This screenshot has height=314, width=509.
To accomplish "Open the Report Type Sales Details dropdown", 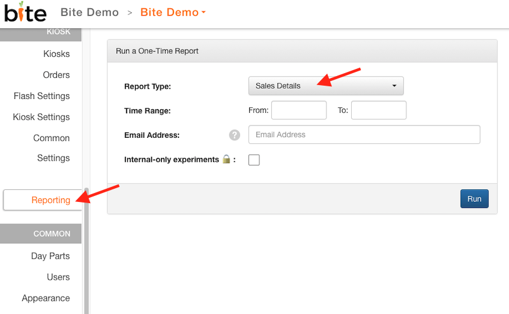I will [x=325, y=86].
